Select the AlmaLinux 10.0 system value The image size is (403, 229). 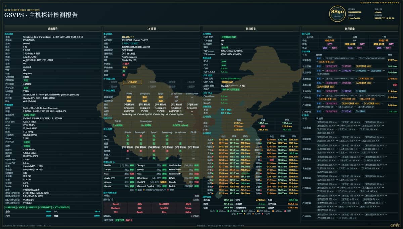(x=53, y=37)
